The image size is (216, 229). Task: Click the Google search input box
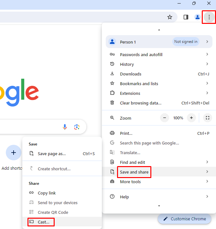(x=29, y=127)
